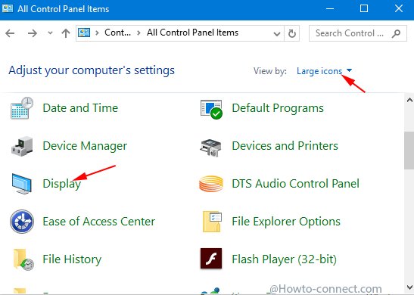Viewport: 414px width, 295px height.
Task: Minimize the Control Panel window
Action: (330, 9)
